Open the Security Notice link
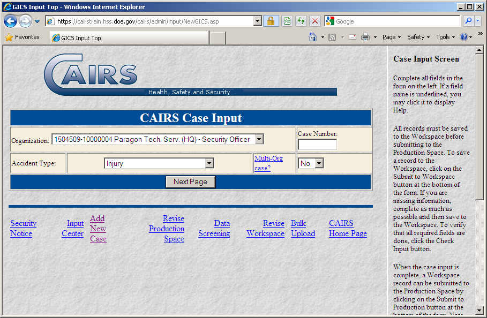 click(x=23, y=229)
